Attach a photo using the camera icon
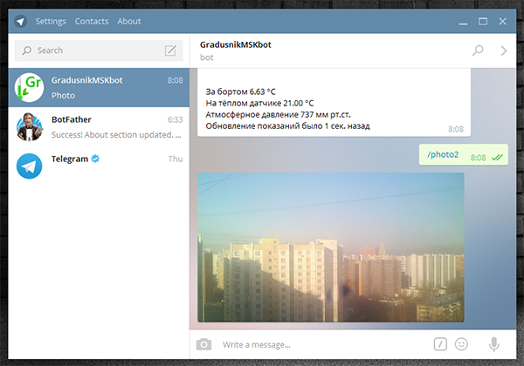The width and height of the screenshot is (524, 366). [x=203, y=344]
